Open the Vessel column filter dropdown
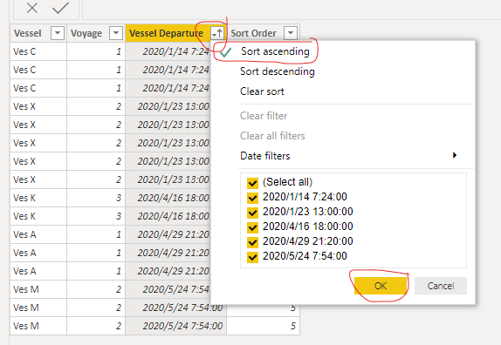This screenshot has height=345, width=501. [58, 33]
